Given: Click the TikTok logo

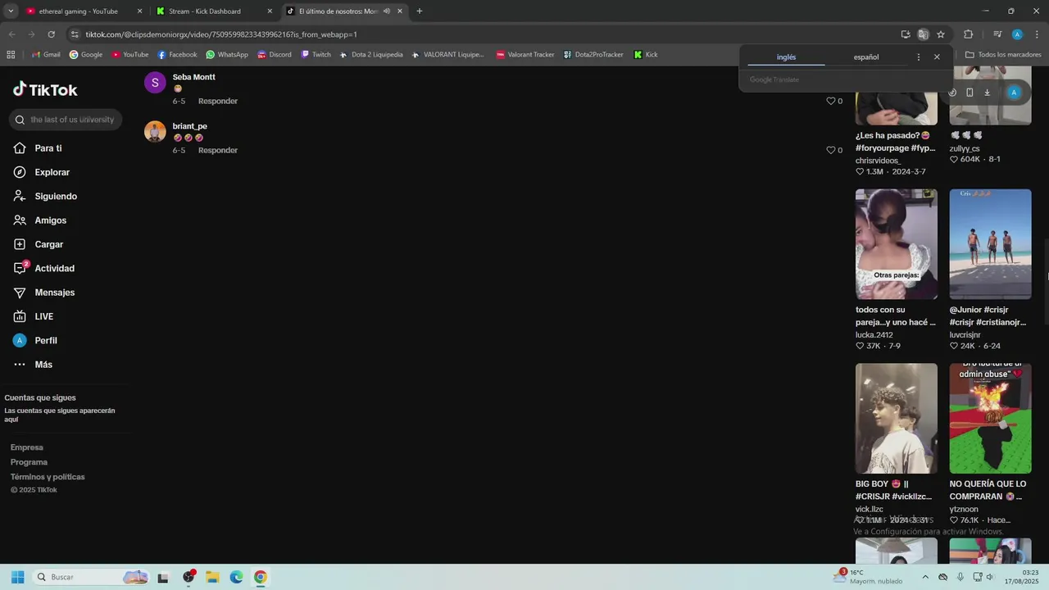Looking at the screenshot, I should click(45, 90).
